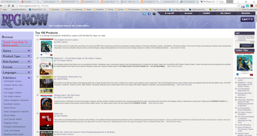
Task: Click Strange Stars cover thumbnail
Action: click(46, 103)
